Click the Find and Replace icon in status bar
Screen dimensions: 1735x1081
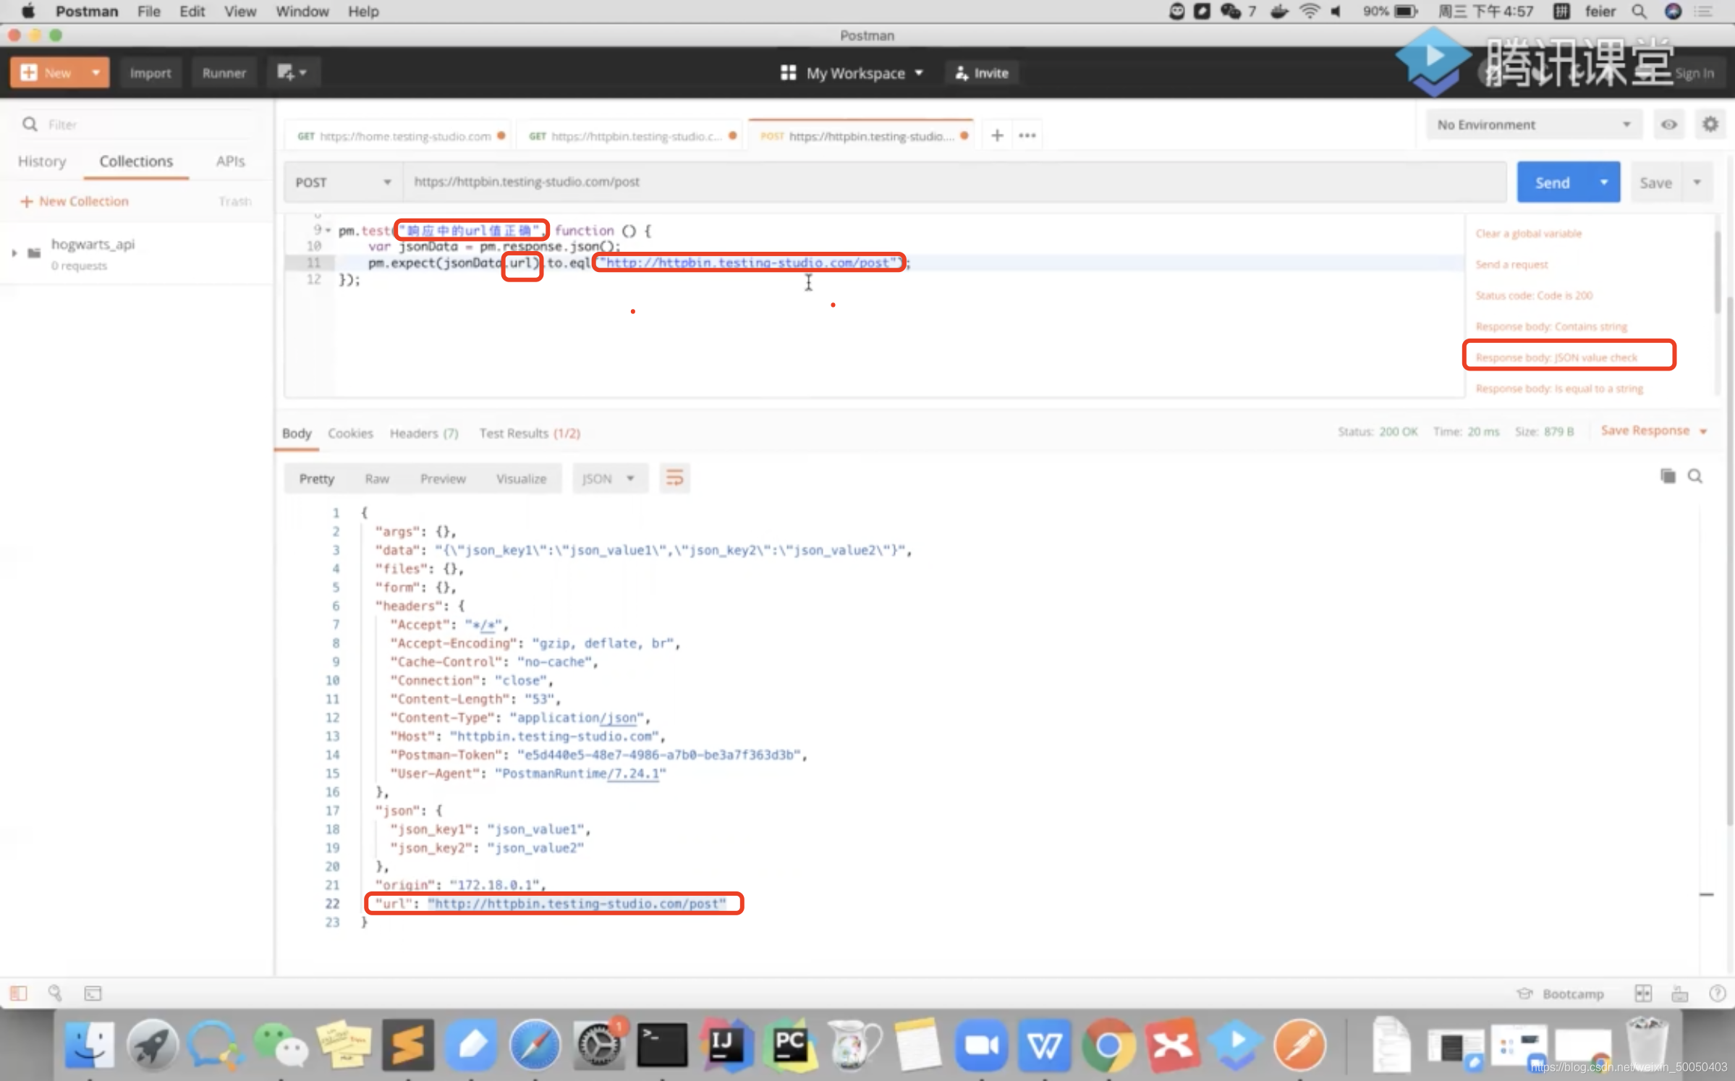[x=55, y=993]
